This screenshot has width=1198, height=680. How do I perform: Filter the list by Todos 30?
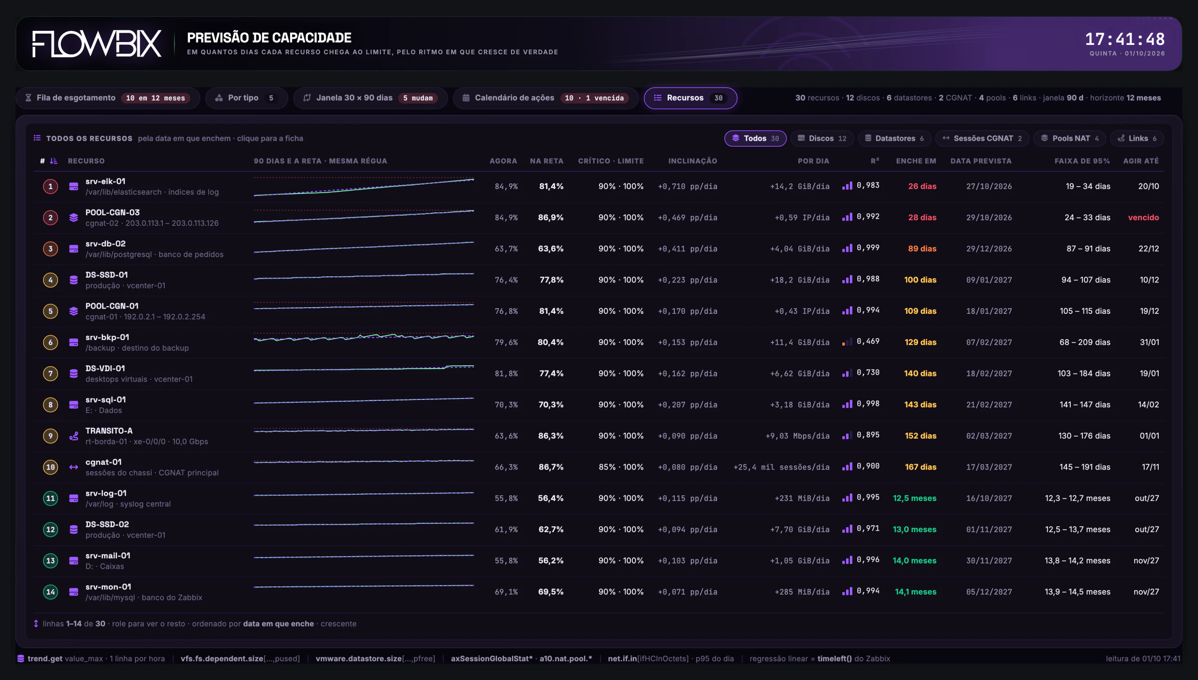755,138
